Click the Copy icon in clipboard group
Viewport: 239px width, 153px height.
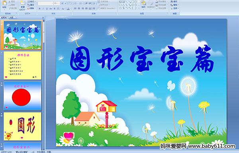coord(10,5)
